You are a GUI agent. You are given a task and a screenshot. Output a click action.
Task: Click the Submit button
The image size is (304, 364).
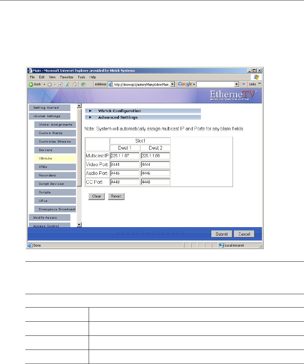point(222,234)
